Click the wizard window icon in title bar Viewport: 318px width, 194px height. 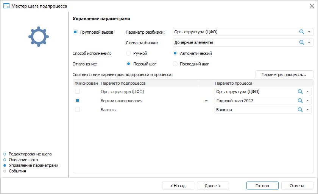point(6,6)
